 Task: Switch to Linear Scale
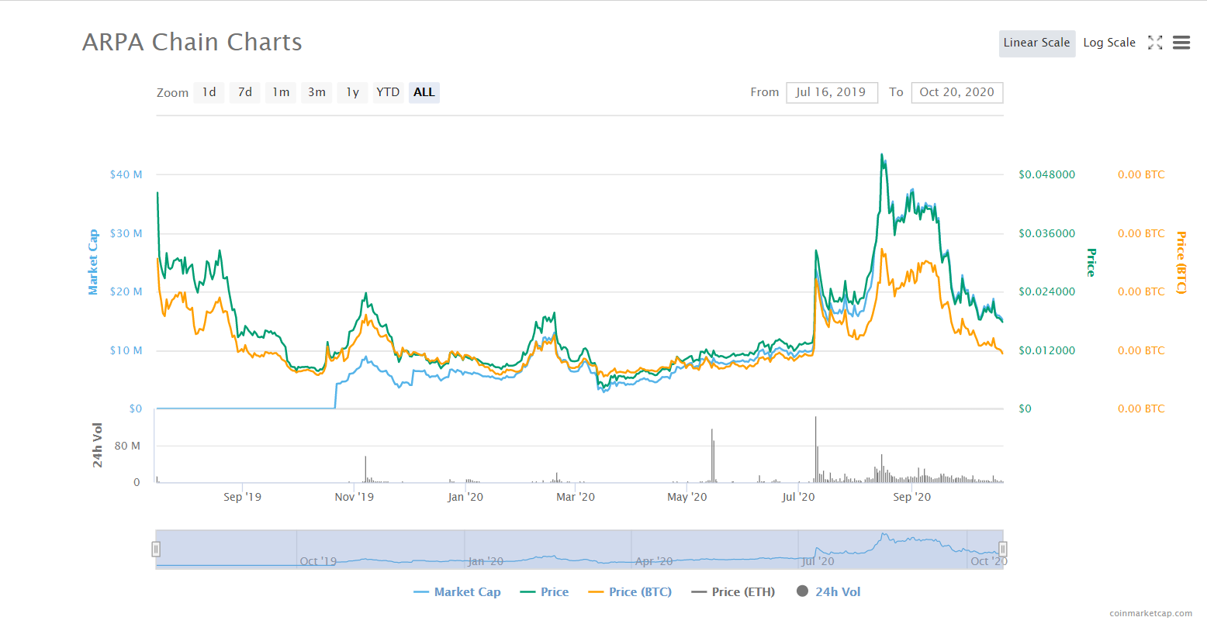click(1036, 43)
